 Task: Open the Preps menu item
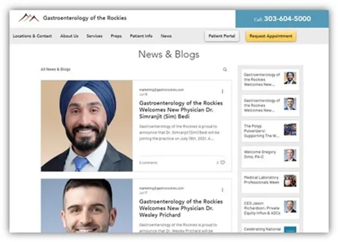(x=116, y=36)
